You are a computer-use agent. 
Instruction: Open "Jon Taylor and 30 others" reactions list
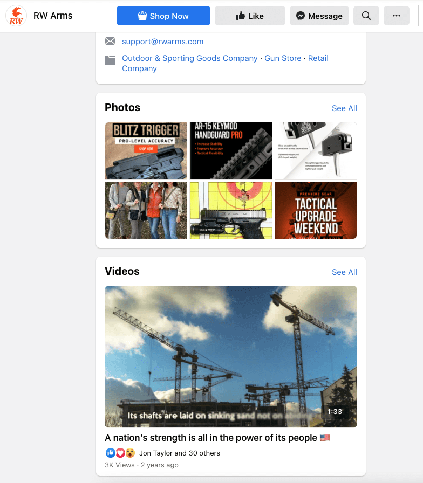click(x=180, y=453)
